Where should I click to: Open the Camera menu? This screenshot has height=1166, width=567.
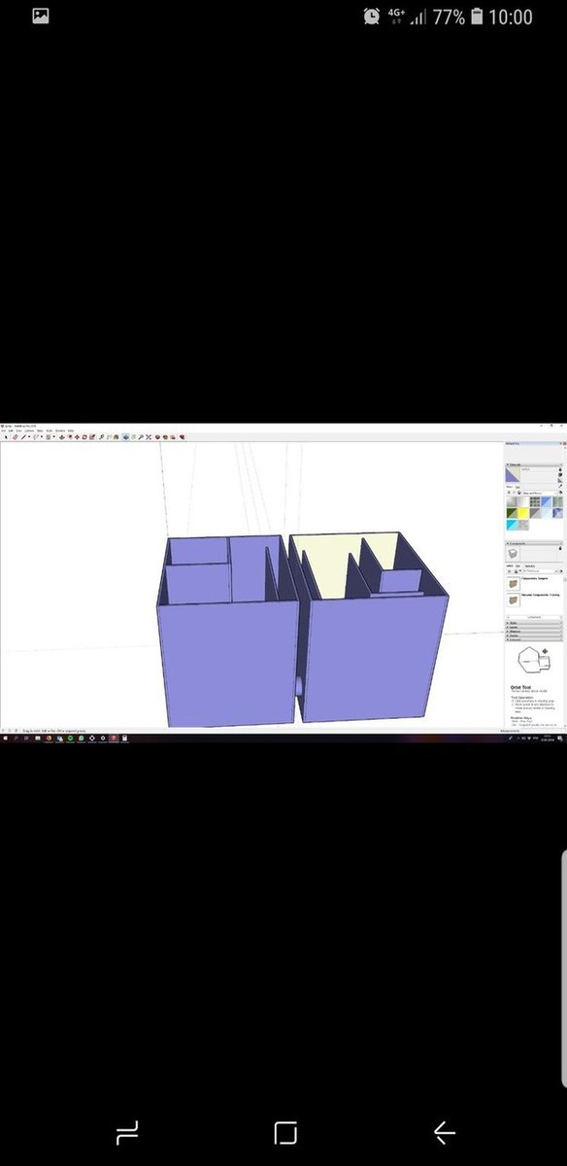29,430
